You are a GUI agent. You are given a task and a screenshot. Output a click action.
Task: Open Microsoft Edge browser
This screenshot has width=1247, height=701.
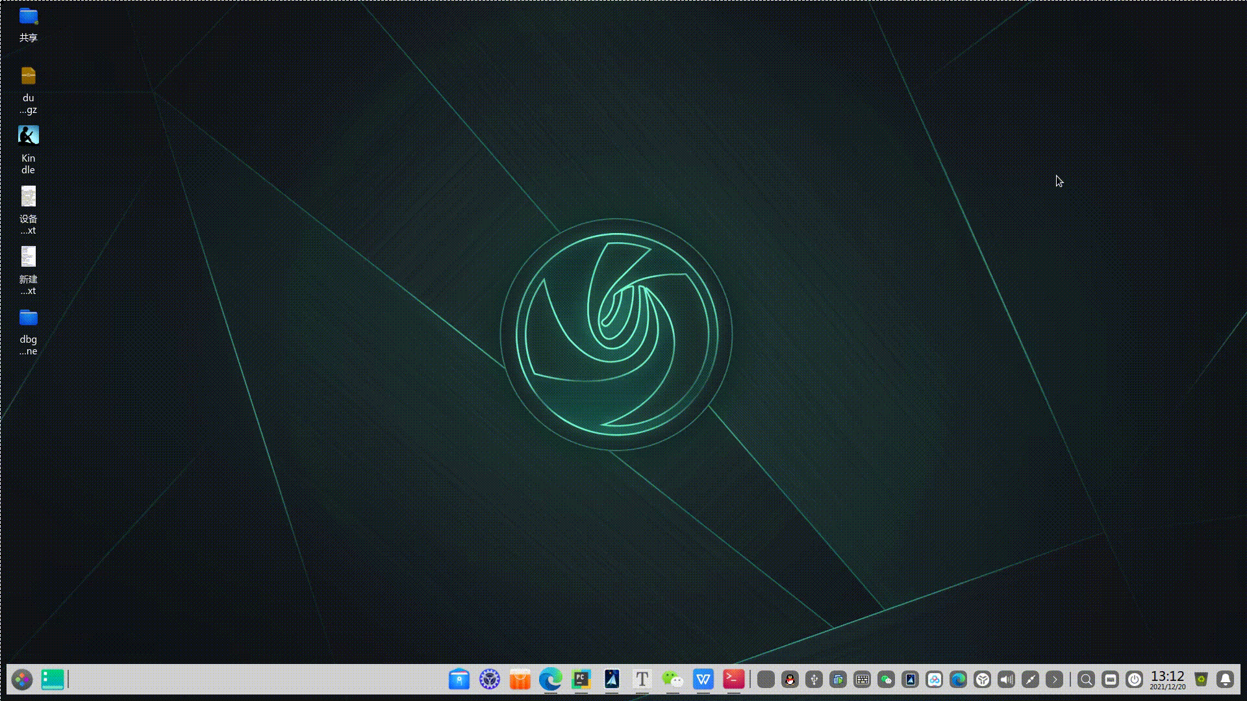tap(550, 680)
